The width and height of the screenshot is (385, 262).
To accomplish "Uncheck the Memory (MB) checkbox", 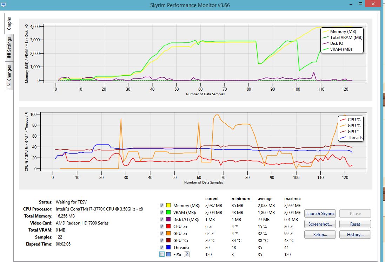I will click(x=162, y=205).
